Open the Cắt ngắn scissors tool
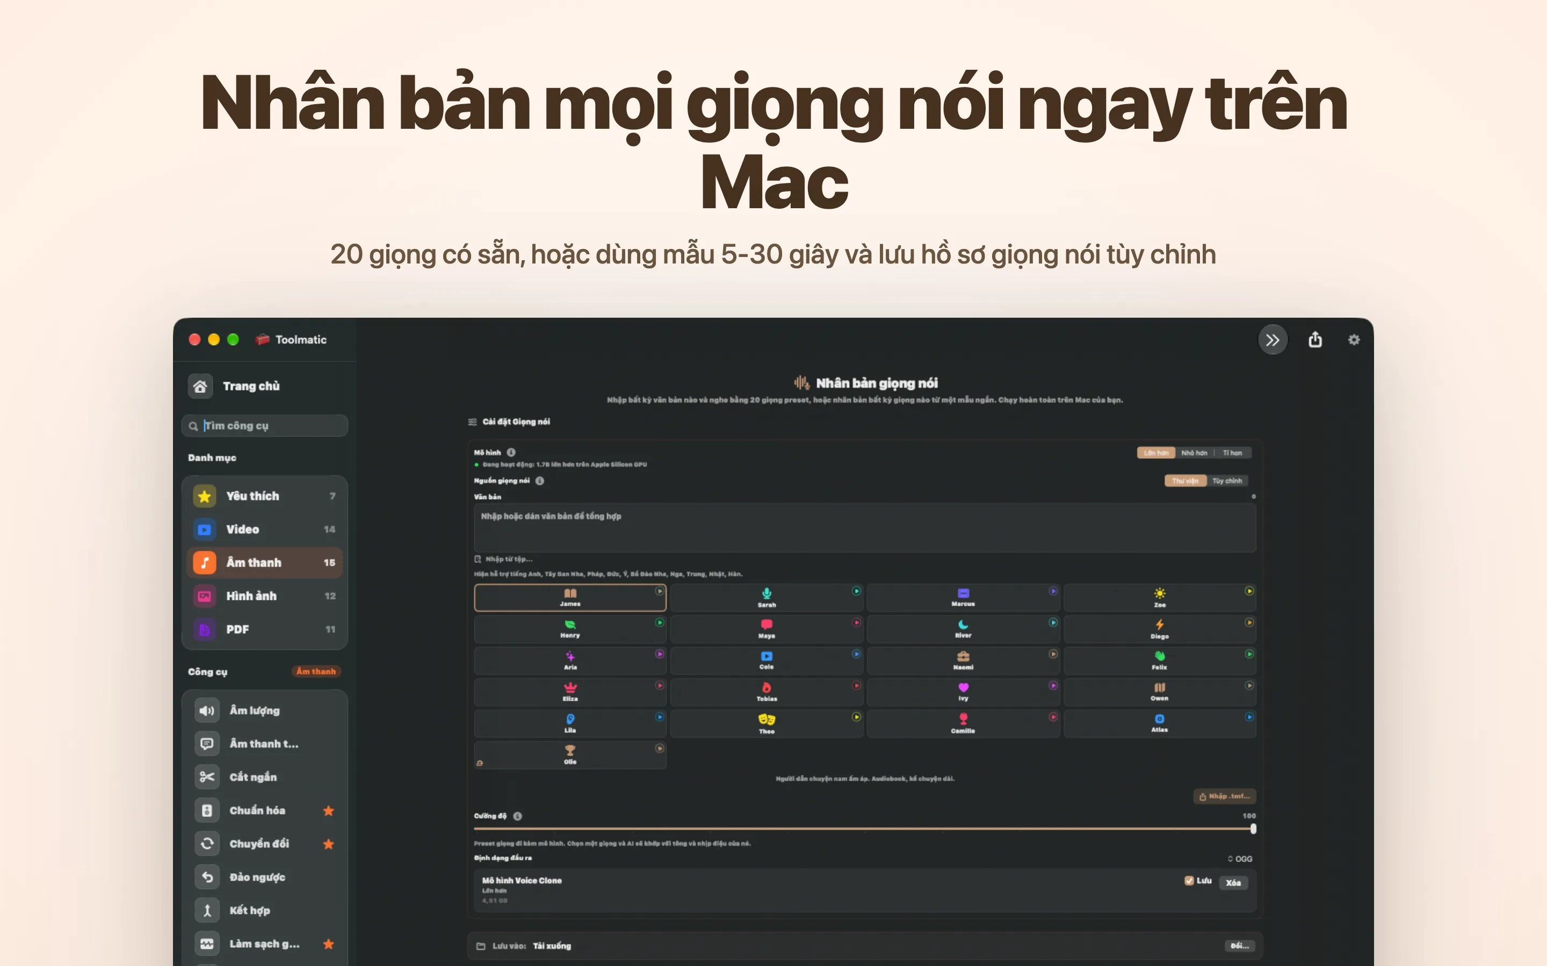Screen dimensions: 1547x966 click(x=264, y=777)
